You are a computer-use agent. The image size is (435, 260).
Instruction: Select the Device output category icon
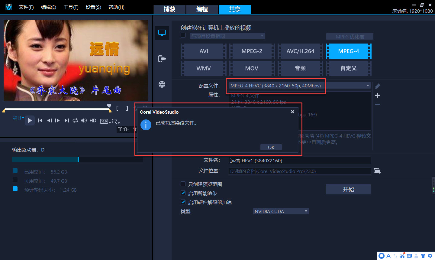point(162,58)
